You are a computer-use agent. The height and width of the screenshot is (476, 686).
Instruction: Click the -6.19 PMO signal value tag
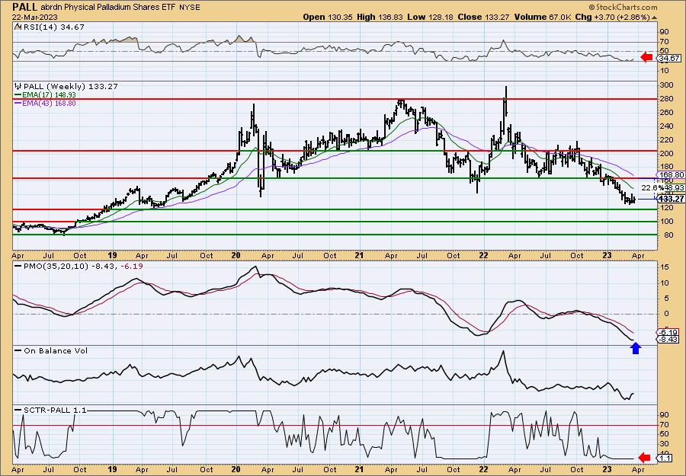(x=668, y=332)
